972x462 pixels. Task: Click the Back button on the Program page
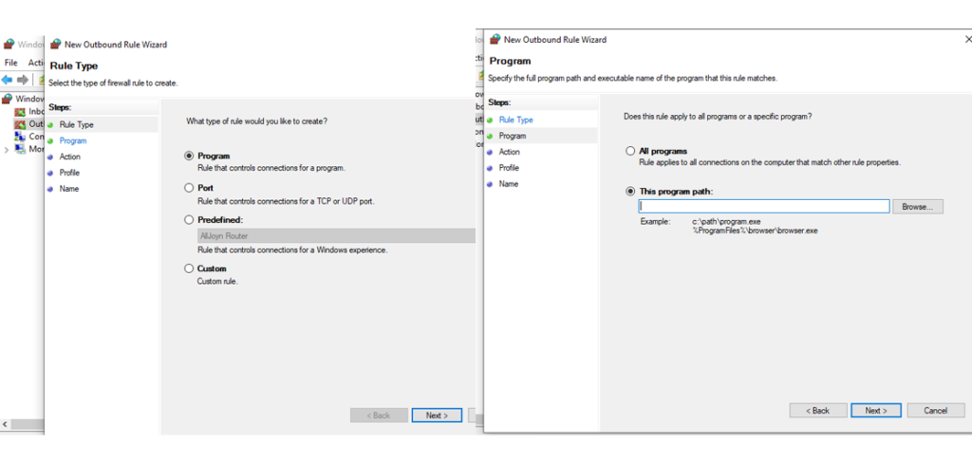tap(817, 411)
